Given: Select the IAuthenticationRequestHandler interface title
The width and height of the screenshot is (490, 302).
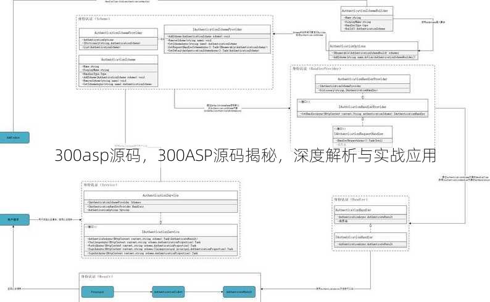Looking at the screenshot, I should pos(359,134).
